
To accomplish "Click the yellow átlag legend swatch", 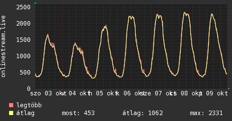I will coord(11,113).
